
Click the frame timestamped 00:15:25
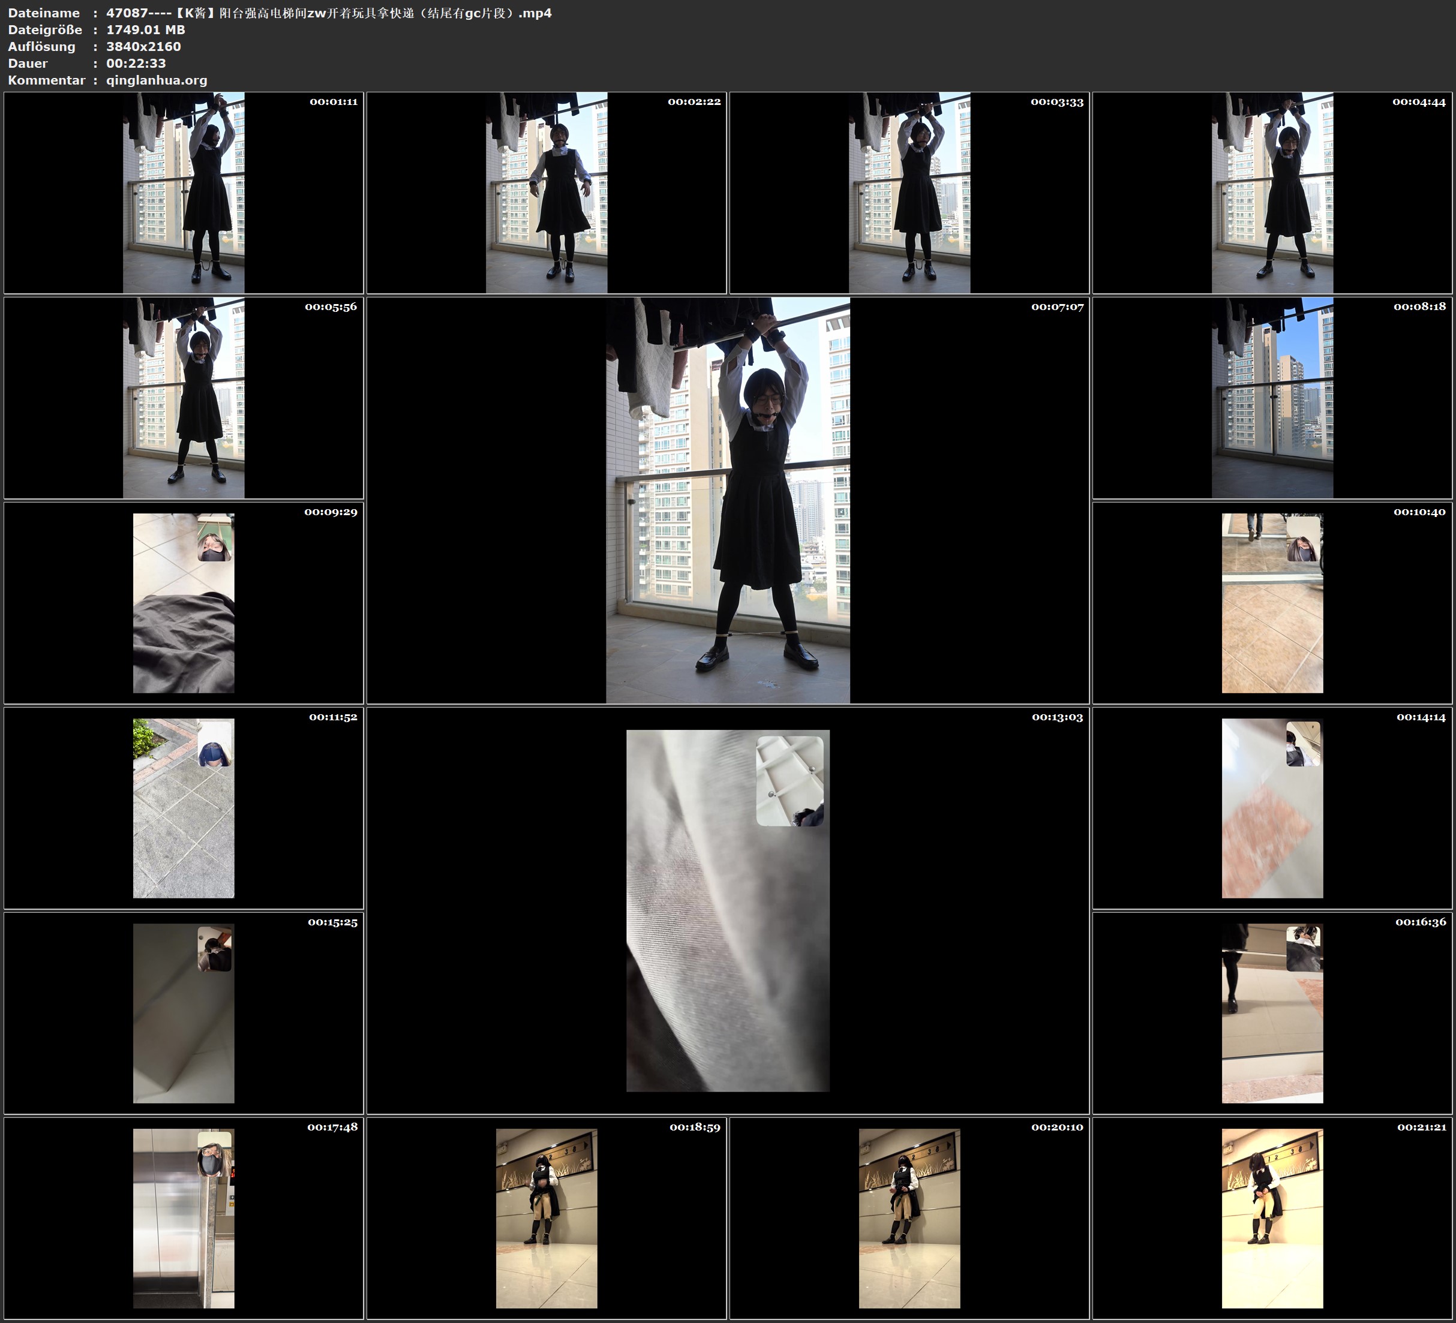tap(184, 1013)
